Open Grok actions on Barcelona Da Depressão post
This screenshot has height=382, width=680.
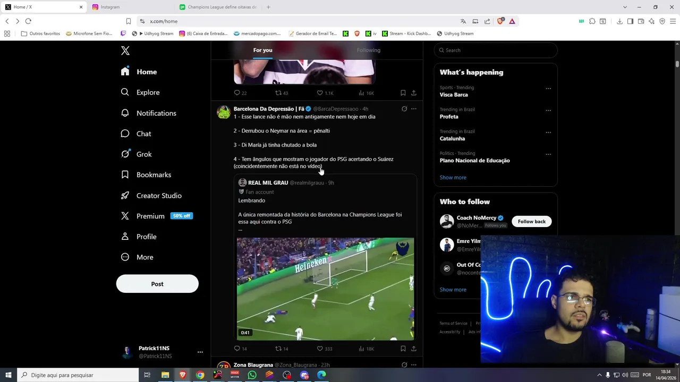point(404,109)
